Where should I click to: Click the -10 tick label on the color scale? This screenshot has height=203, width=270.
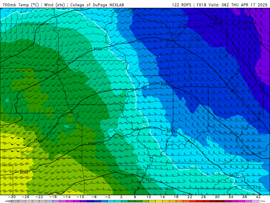pos(80,197)
